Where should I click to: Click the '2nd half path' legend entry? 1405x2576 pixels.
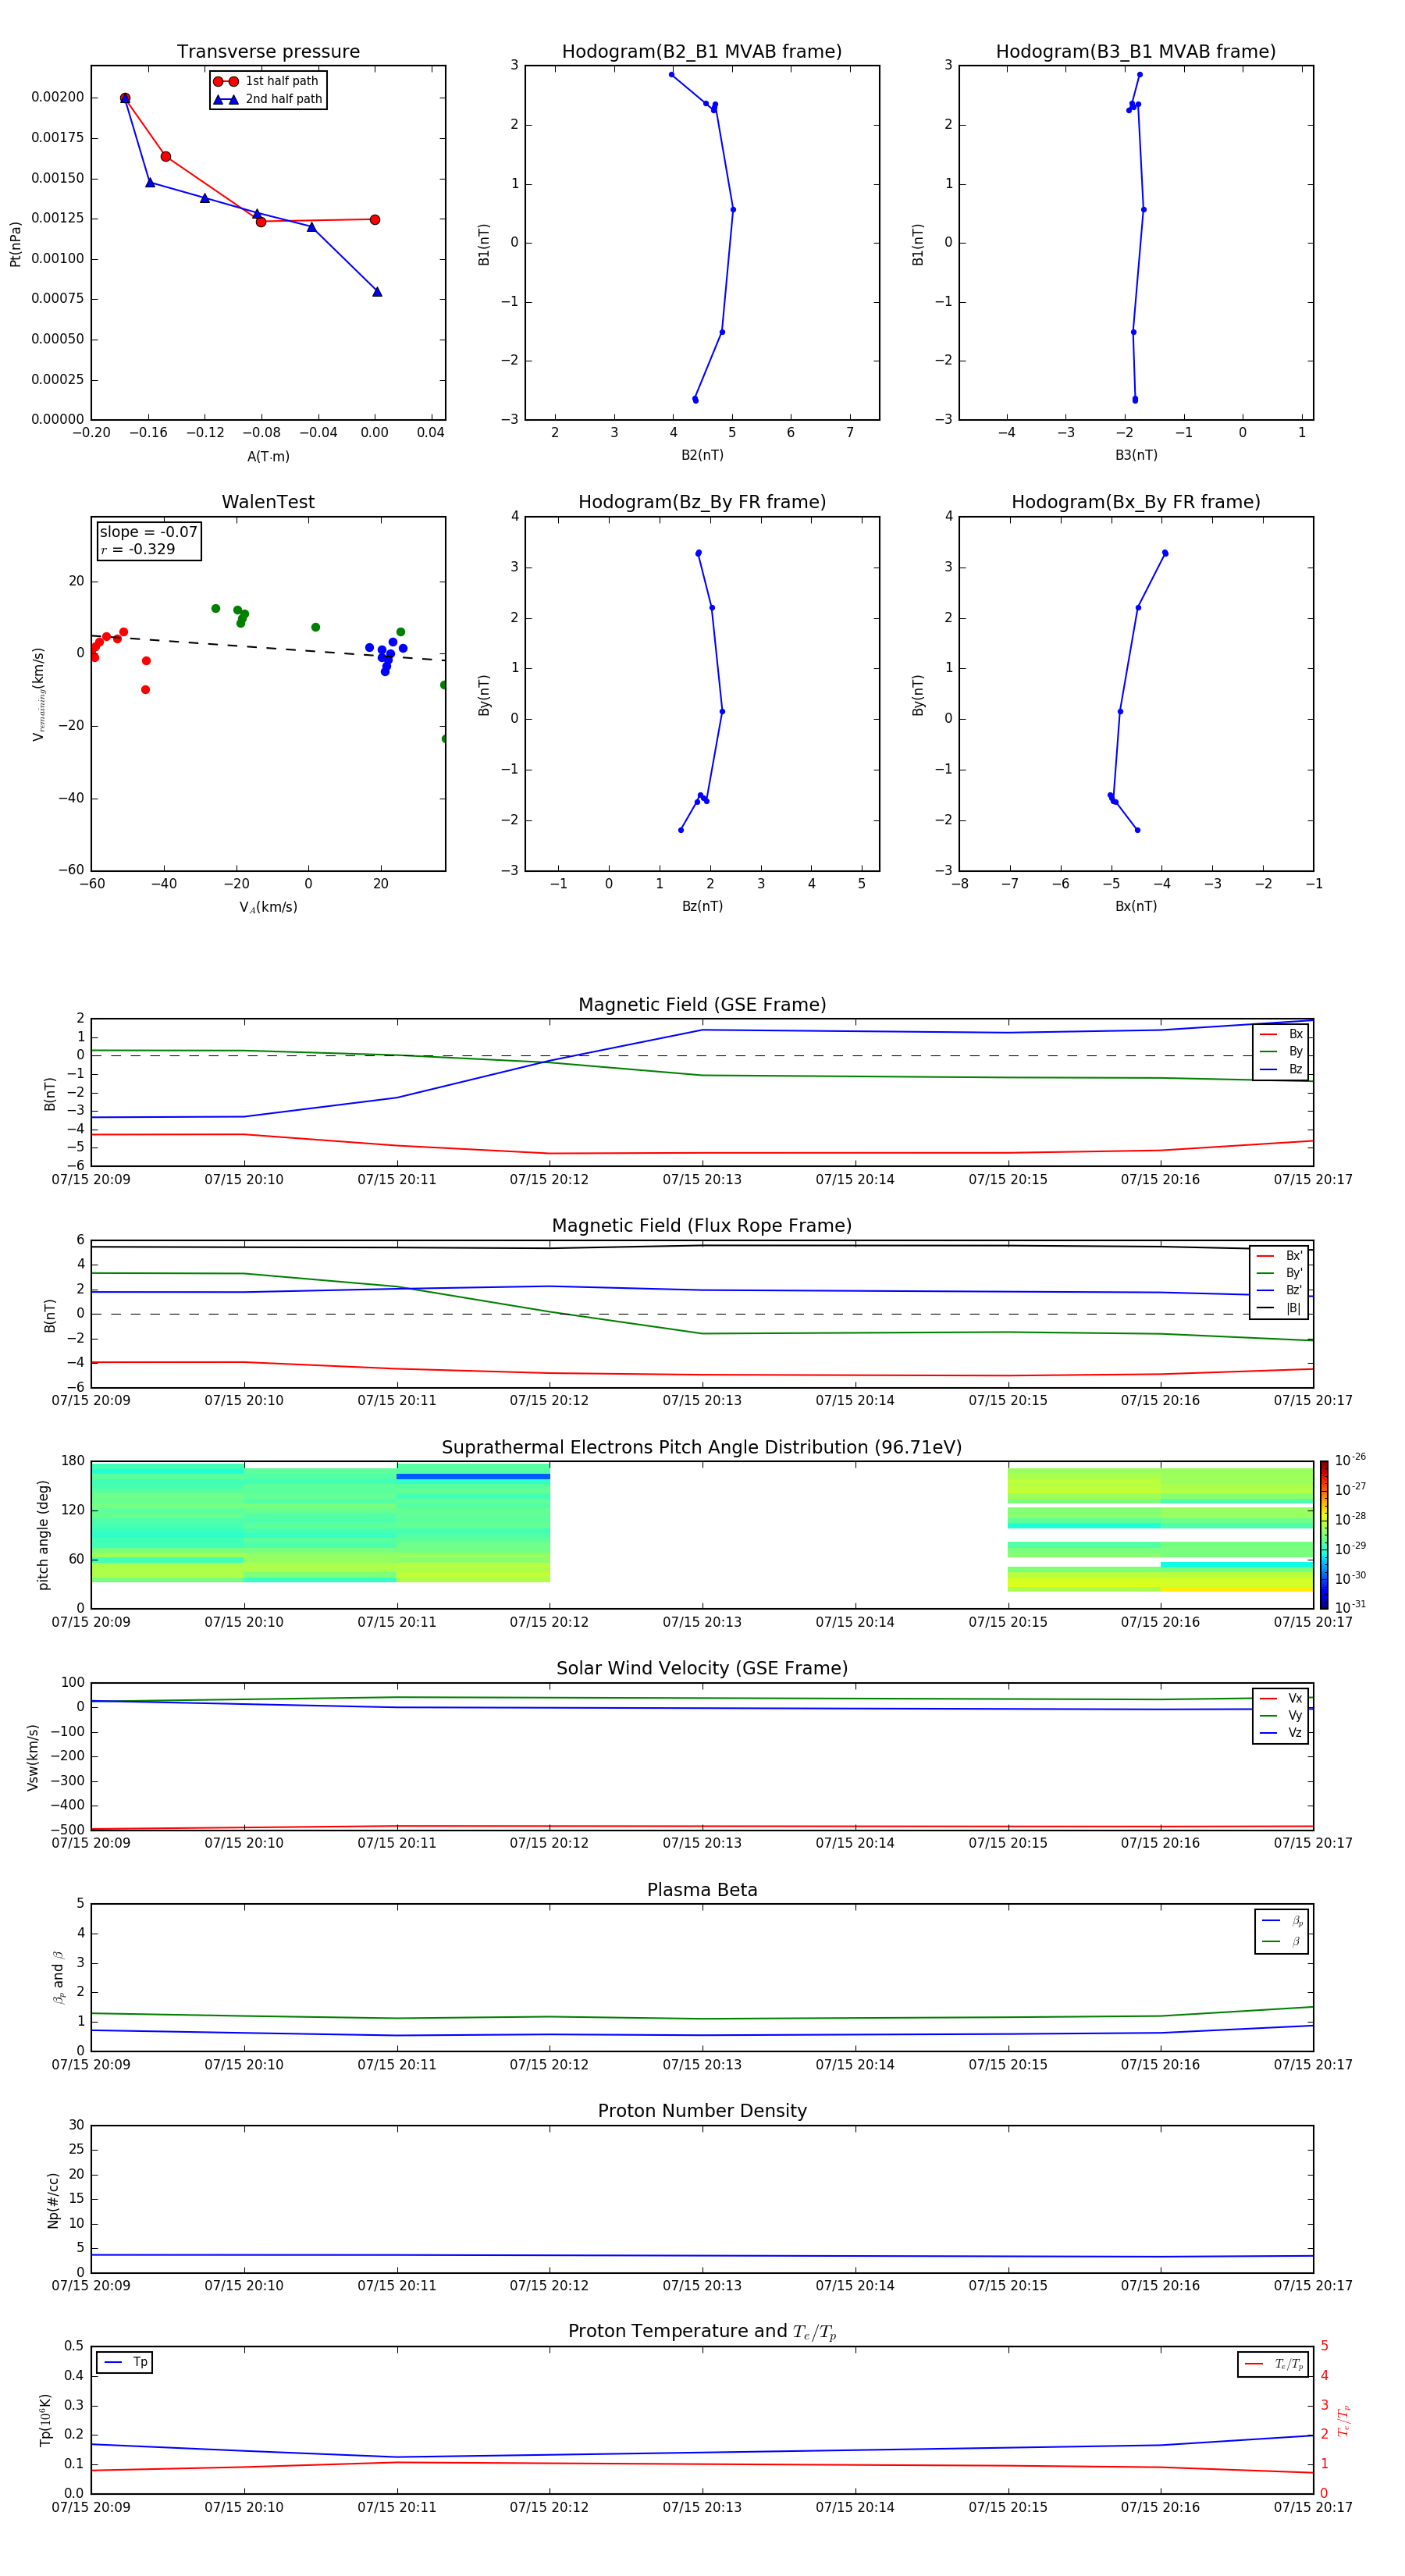click(268, 99)
